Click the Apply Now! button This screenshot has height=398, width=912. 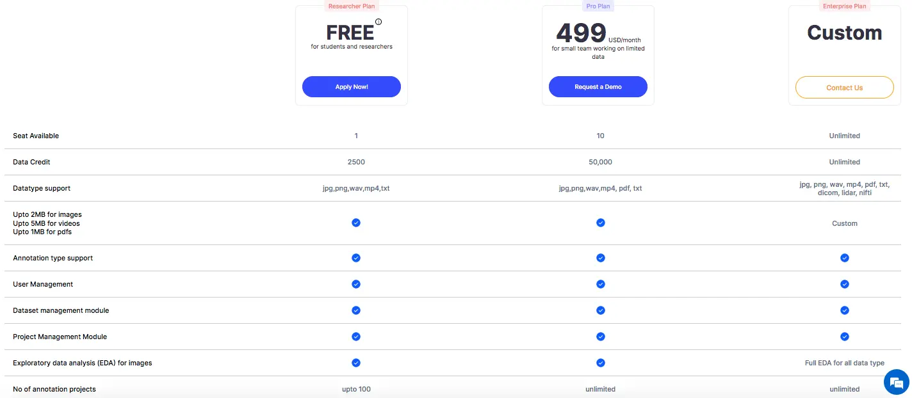pos(352,87)
